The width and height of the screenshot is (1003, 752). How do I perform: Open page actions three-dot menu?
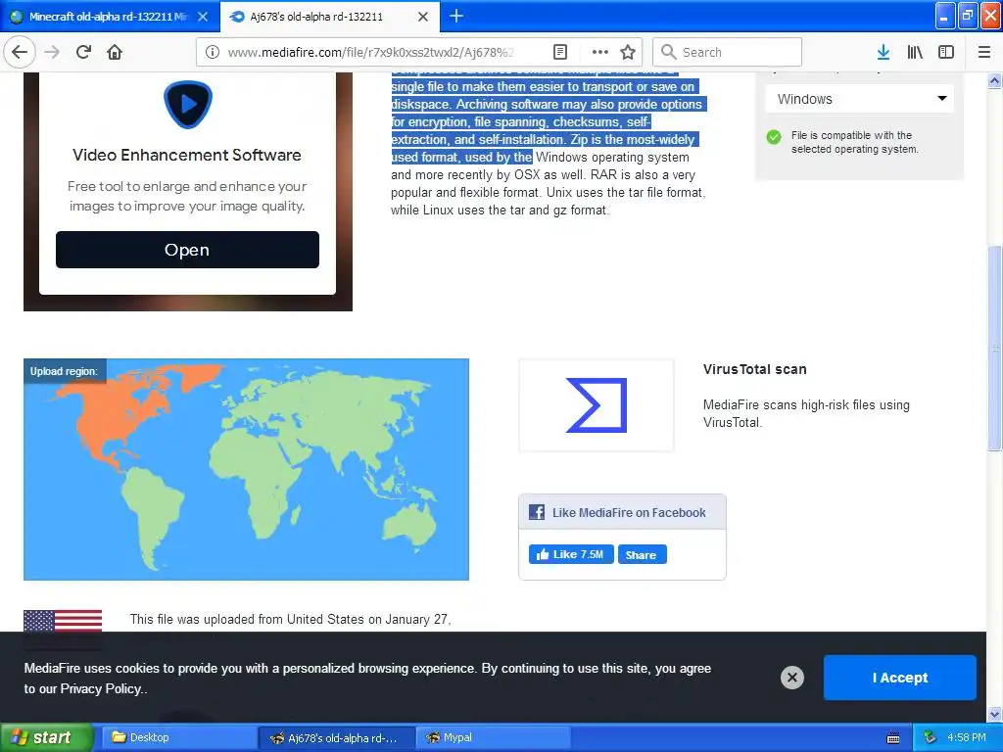599,52
